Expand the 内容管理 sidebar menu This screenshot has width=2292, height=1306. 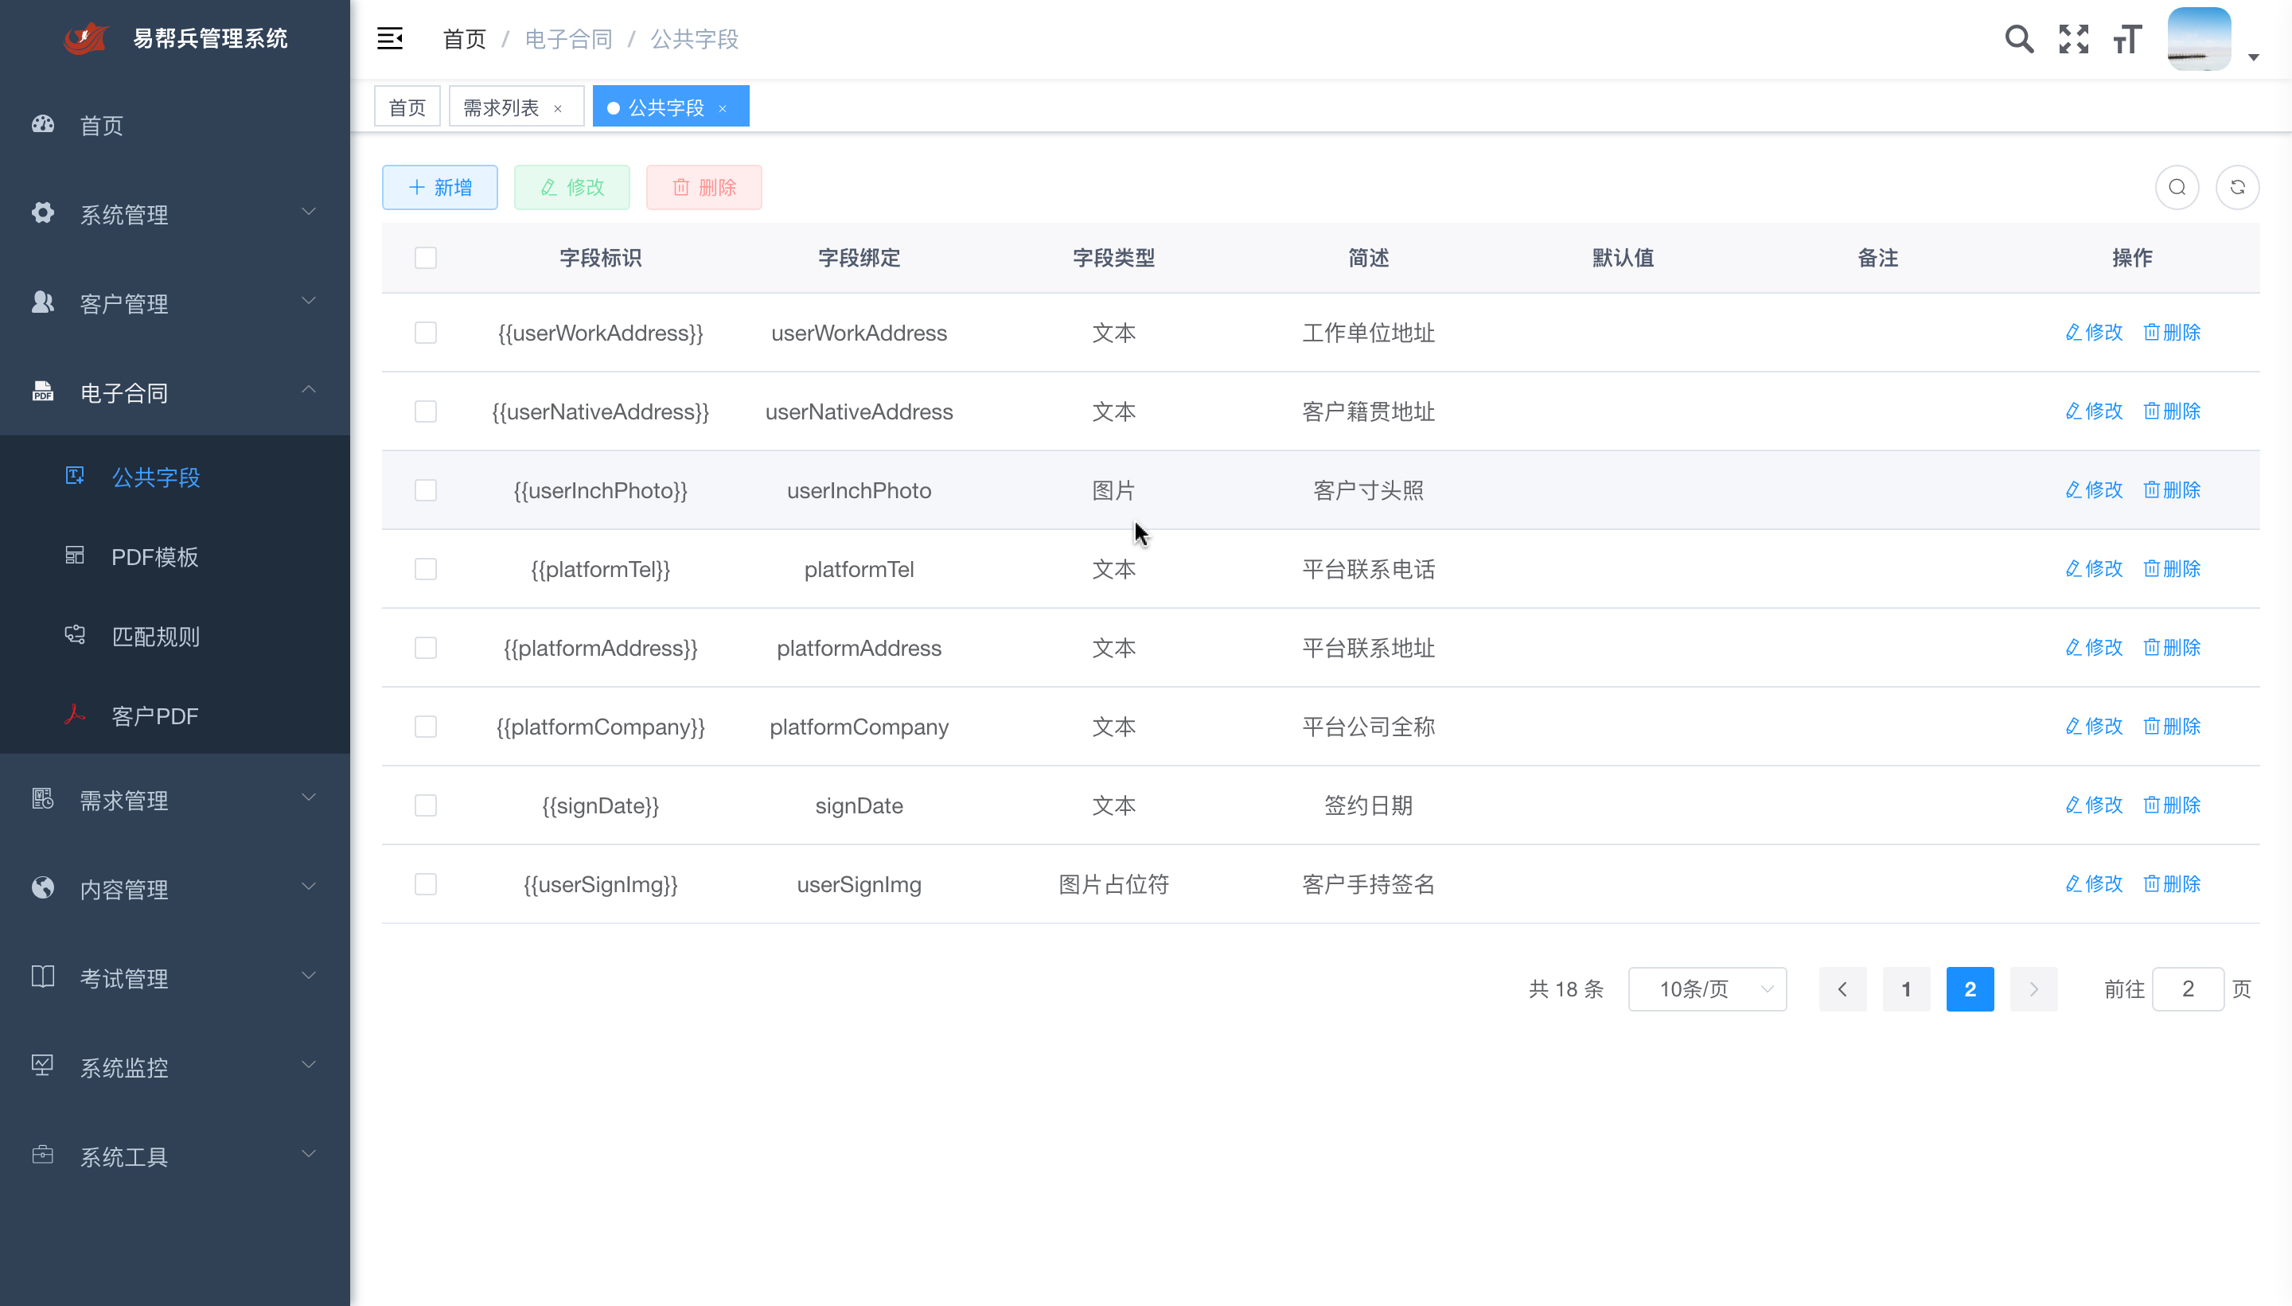coord(175,888)
